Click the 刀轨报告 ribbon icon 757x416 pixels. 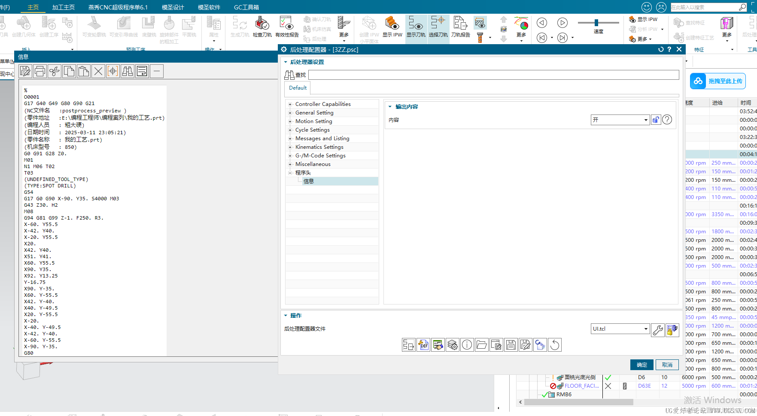461,27
